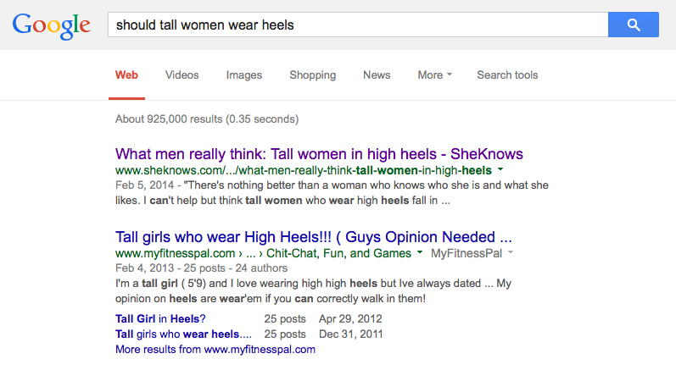The image size is (676, 370).
Task: Switch to the Videos tab
Action: [x=182, y=75]
